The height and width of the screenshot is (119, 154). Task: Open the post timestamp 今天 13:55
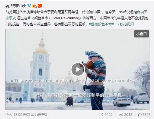tap(14, 114)
